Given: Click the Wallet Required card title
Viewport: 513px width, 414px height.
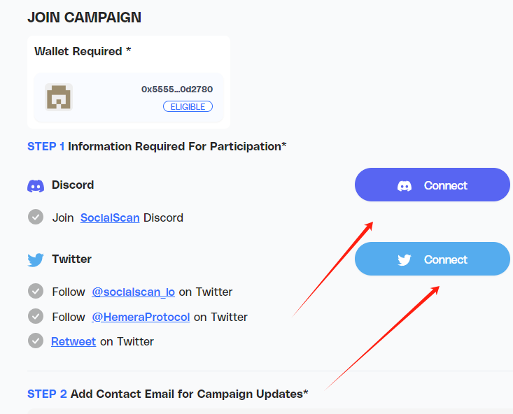Looking at the screenshot, I should pyautogui.click(x=83, y=51).
